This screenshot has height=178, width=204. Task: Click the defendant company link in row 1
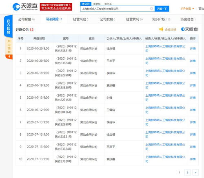pos(165,48)
